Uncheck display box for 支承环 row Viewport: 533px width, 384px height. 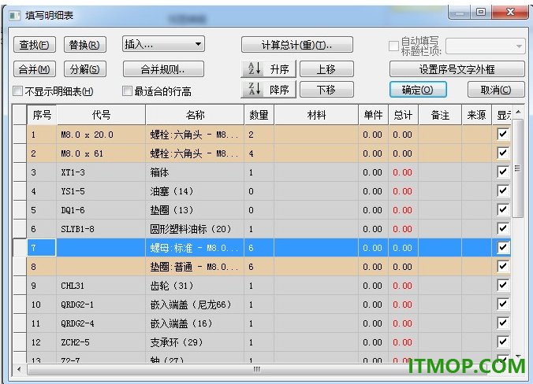coord(503,342)
